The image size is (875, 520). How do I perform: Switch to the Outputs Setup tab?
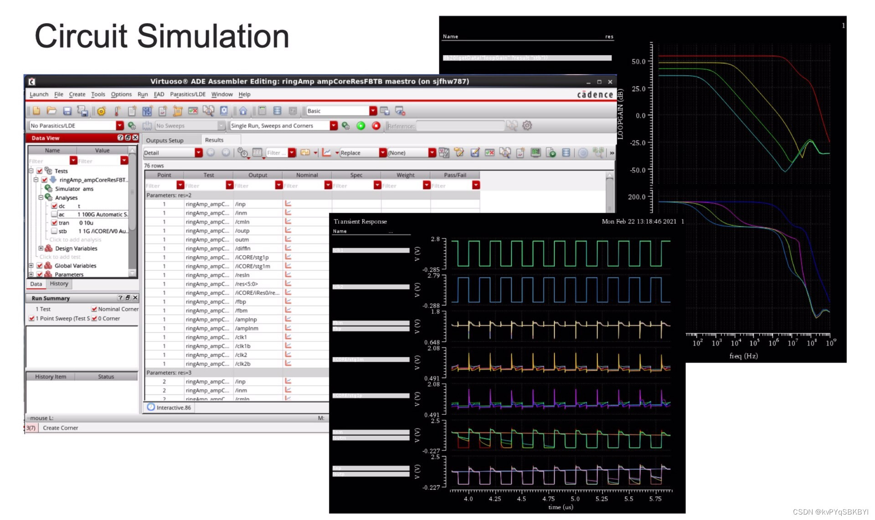(x=165, y=140)
